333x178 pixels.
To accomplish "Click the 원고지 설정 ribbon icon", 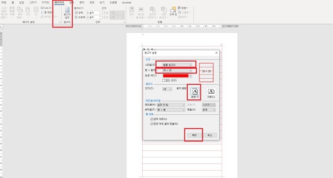I will coord(67,12).
